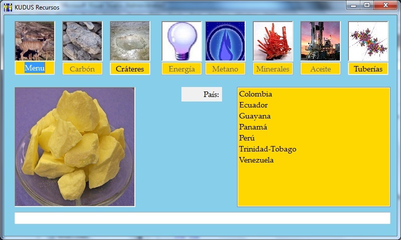Select Colombia in the country list
The width and height of the screenshot is (401, 240).
pos(314,94)
